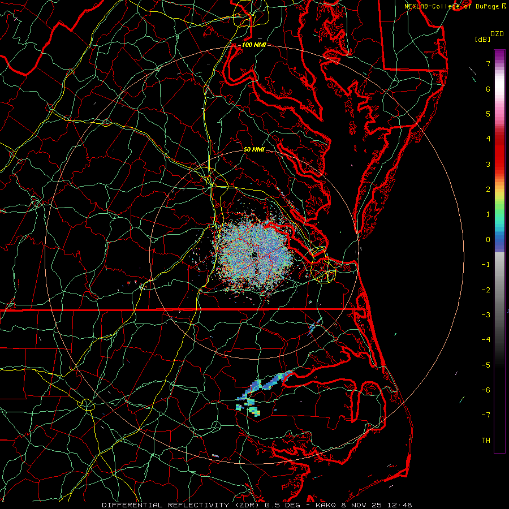Image resolution: width=509 pixels, height=509 pixels.
Task: Click the -2 value on the color scale
Action: (486, 290)
